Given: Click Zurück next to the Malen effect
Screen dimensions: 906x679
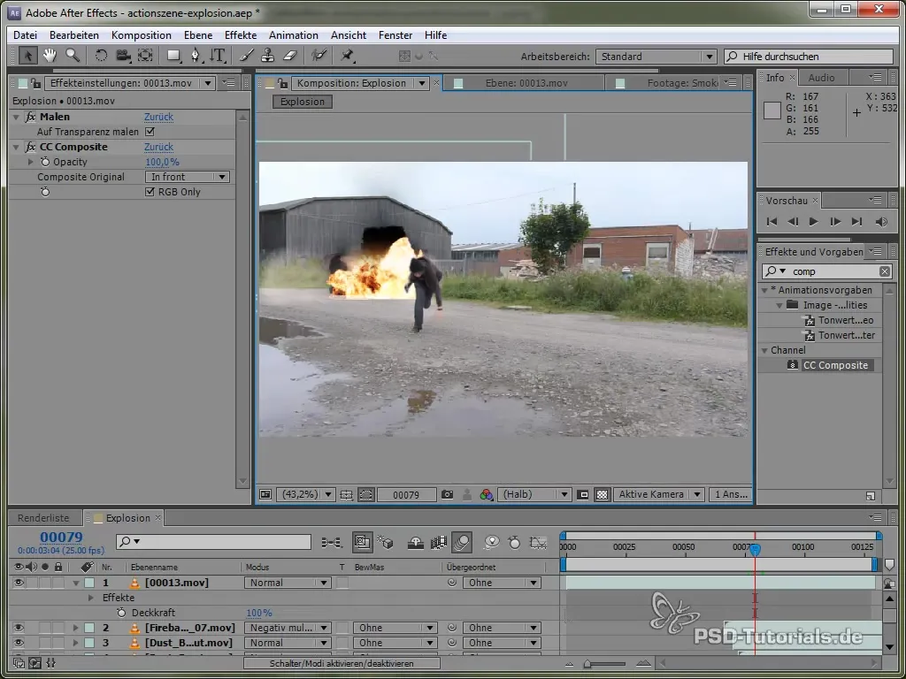Looking at the screenshot, I should point(159,117).
